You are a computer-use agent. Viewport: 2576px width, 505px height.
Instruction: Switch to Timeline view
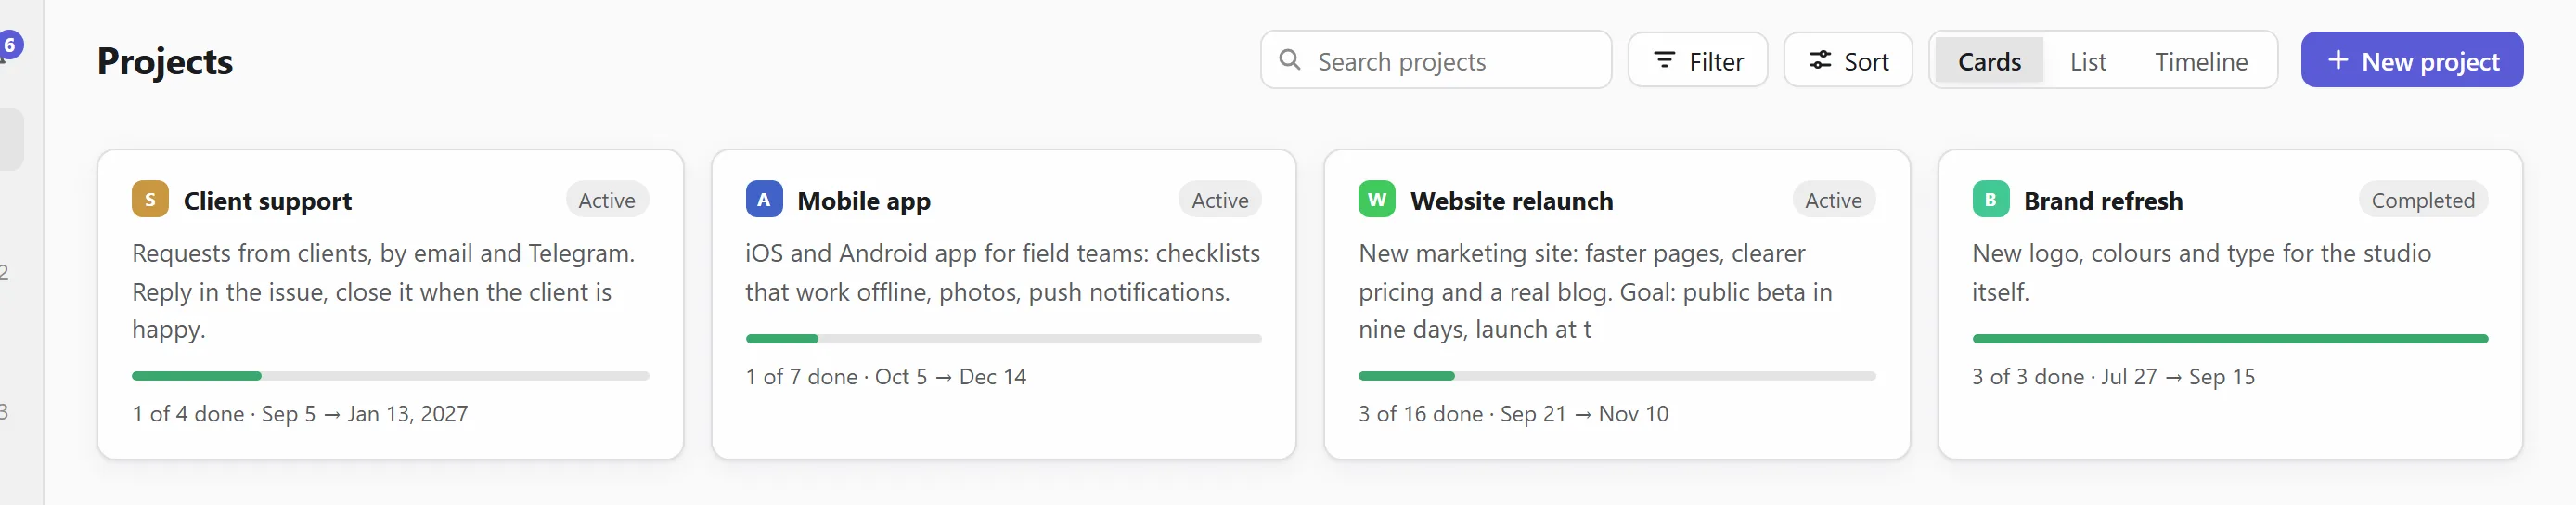pos(2201,61)
